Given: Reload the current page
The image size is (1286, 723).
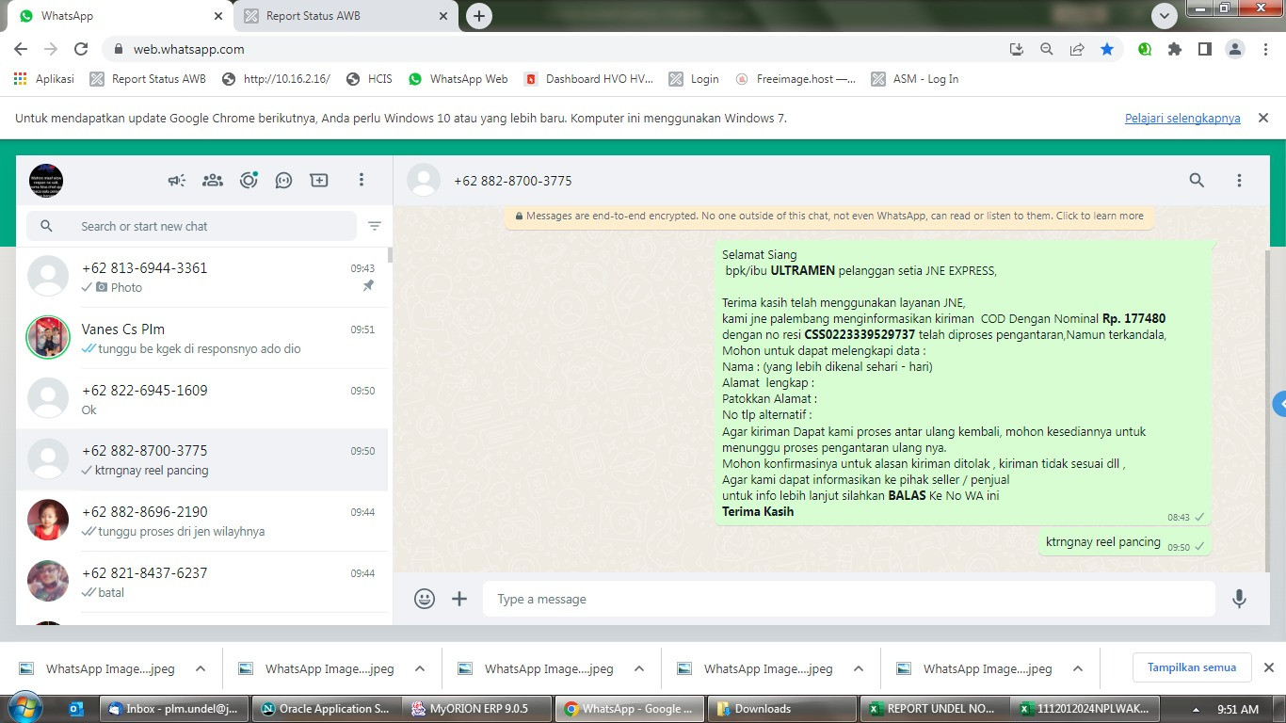Looking at the screenshot, I should click(81, 49).
